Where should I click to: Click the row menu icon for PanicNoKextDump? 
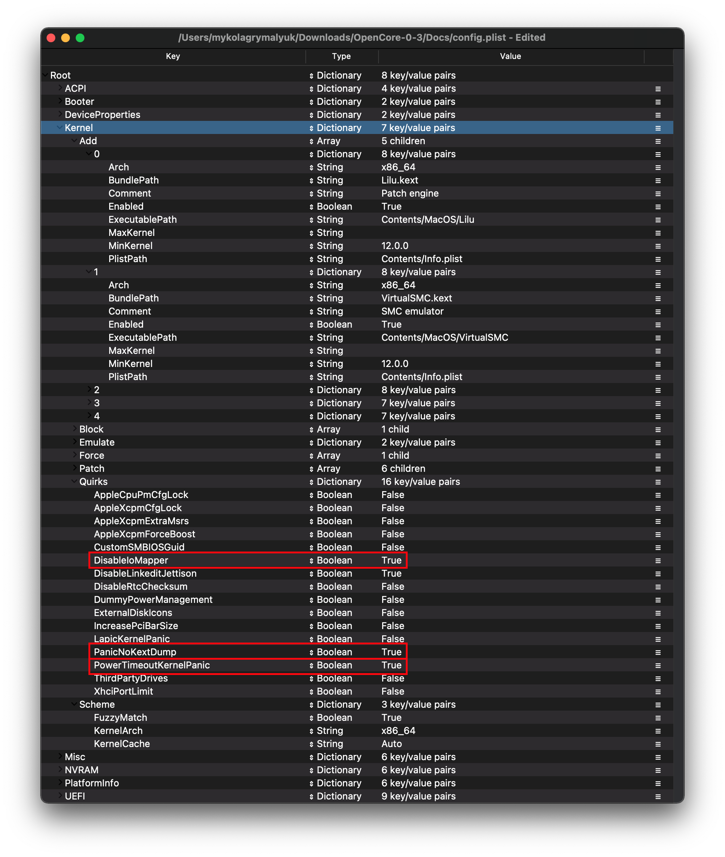coord(658,652)
